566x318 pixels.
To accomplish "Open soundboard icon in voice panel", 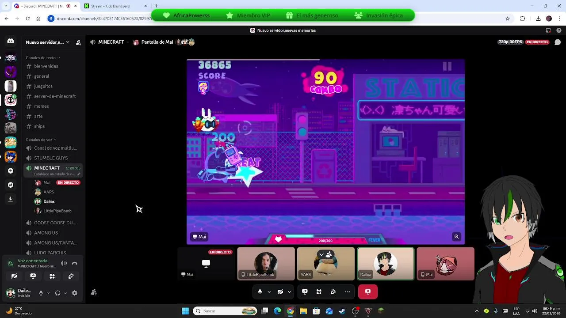I will tap(71, 276).
